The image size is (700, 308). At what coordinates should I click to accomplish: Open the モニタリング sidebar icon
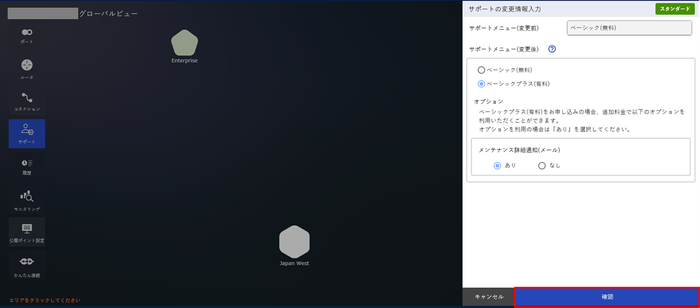27,201
